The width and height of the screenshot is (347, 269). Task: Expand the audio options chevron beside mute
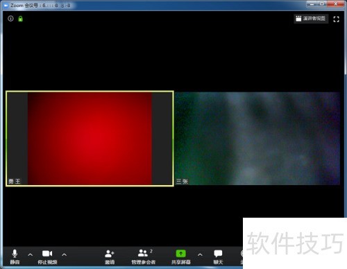point(30,254)
